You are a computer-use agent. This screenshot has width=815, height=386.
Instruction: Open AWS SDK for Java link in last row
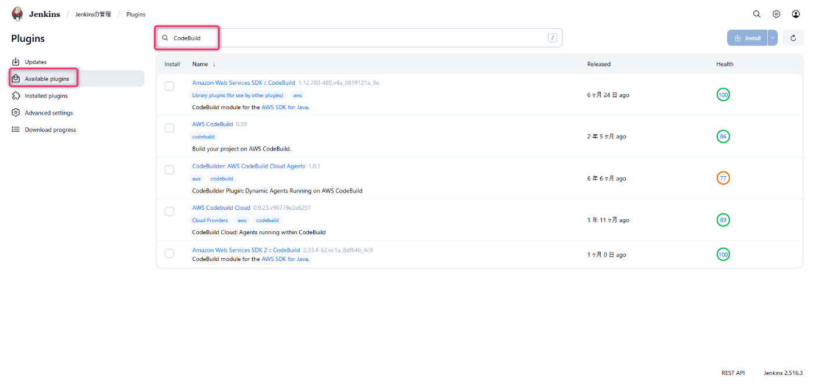[x=285, y=259]
